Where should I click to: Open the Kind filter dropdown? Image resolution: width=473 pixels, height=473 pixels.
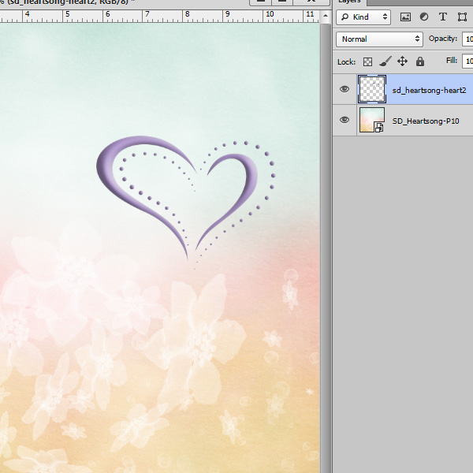pos(363,17)
